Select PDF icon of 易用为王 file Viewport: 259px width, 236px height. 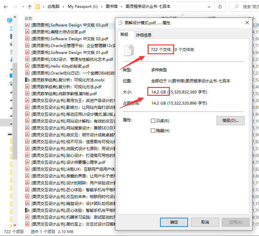pyautogui.click(x=27, y=100)
